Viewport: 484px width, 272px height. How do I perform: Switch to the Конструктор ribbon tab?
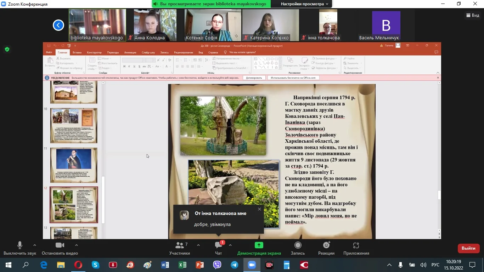[x=94, y=52]
